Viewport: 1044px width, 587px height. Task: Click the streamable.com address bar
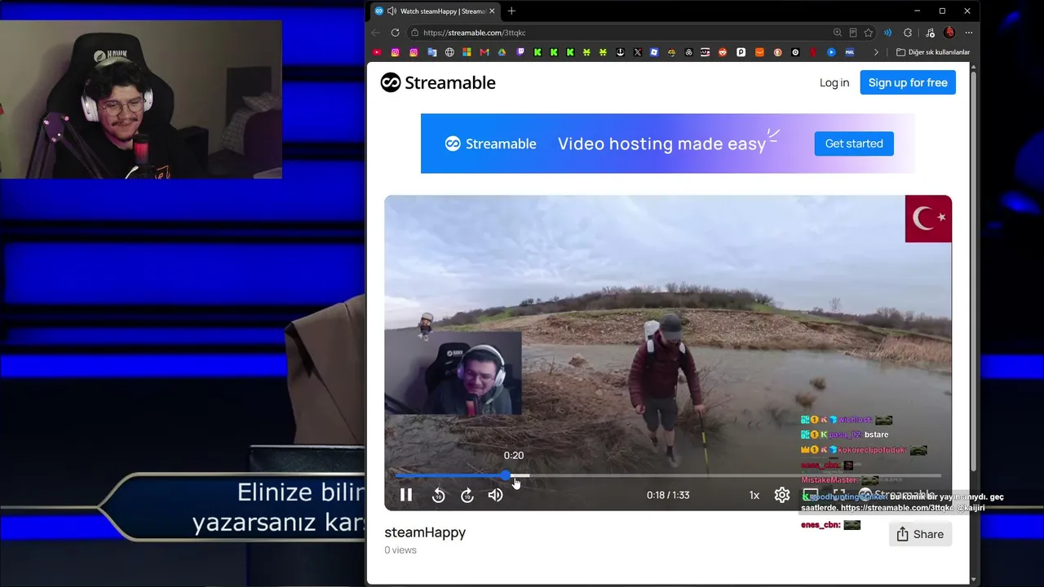pyautogui.click(x=620, y=33)
